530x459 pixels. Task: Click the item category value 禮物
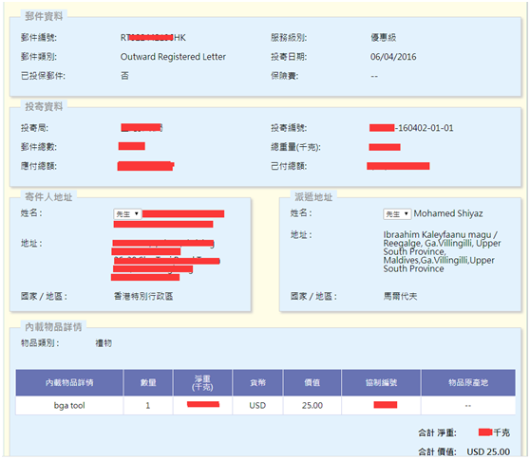pyautogui.click(x=104, y=343)
